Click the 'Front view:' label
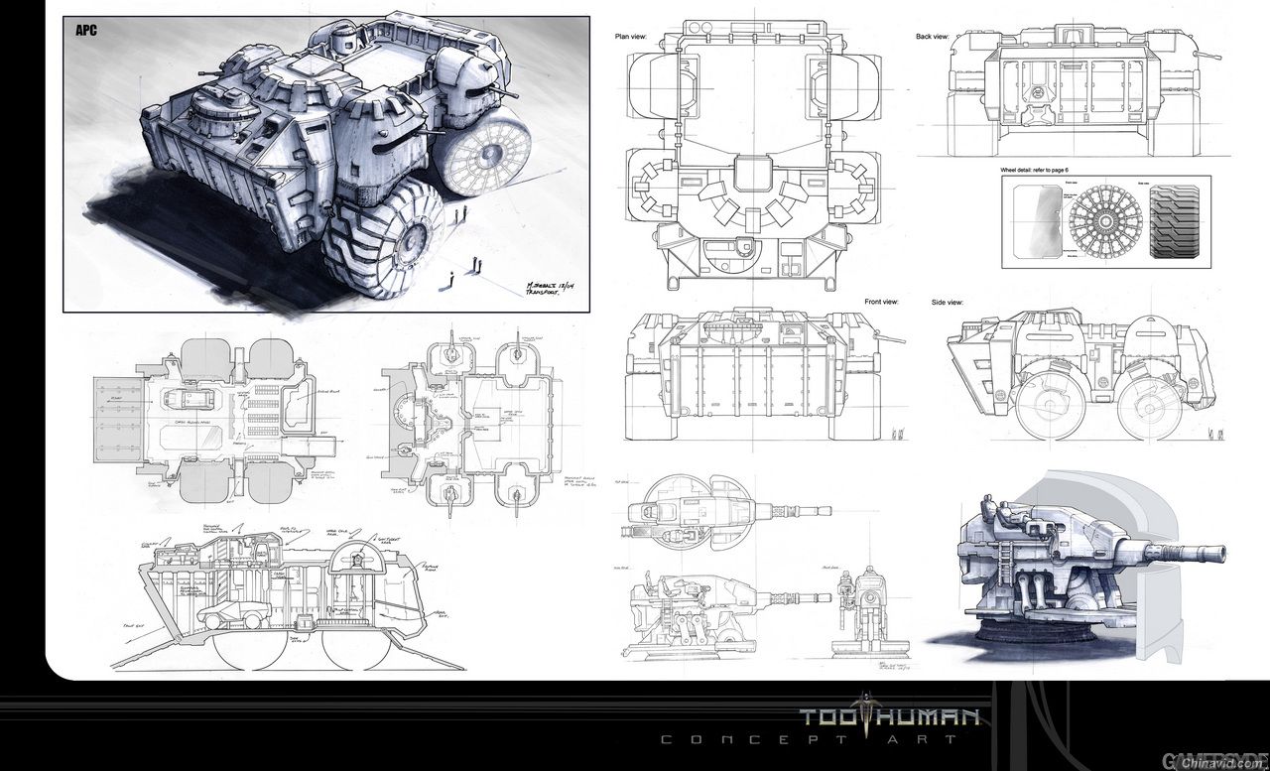Image resolution: width=1270 pixels, height=771 pixels. pyautogui.click(x=881, y=301)
